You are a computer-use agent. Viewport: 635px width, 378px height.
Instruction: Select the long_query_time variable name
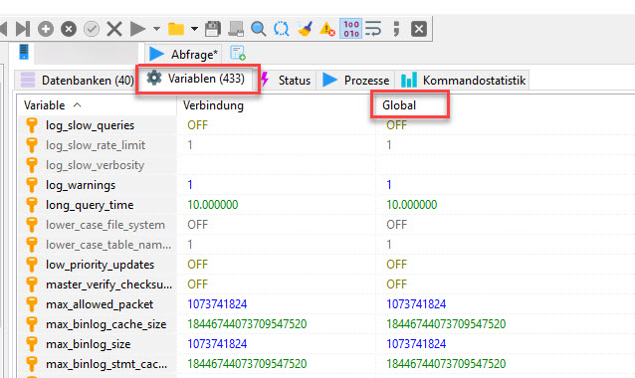(x=90, y=205)
